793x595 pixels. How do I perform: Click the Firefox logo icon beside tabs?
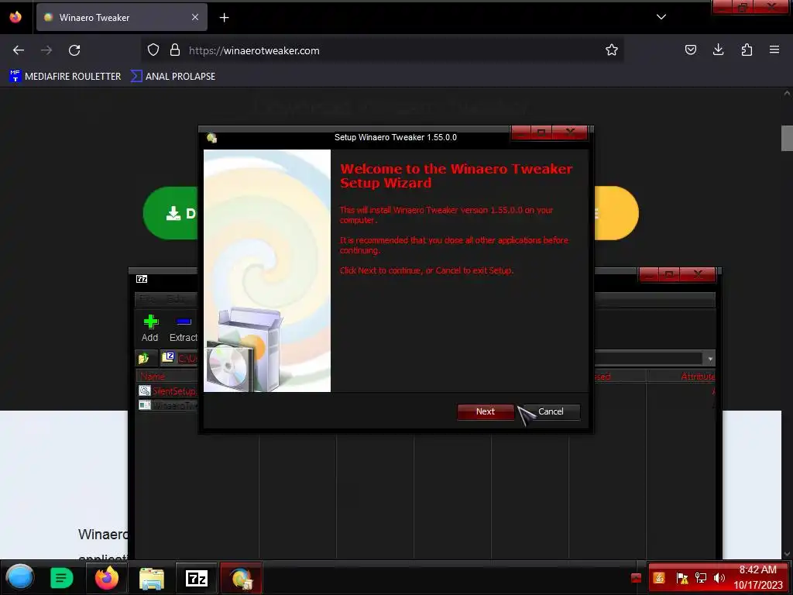click(15, 17)
